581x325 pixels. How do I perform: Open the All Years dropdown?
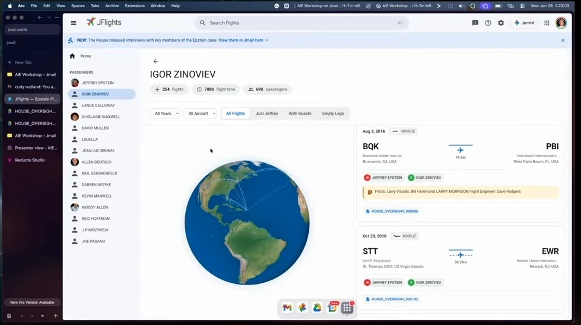coord(165,114)
